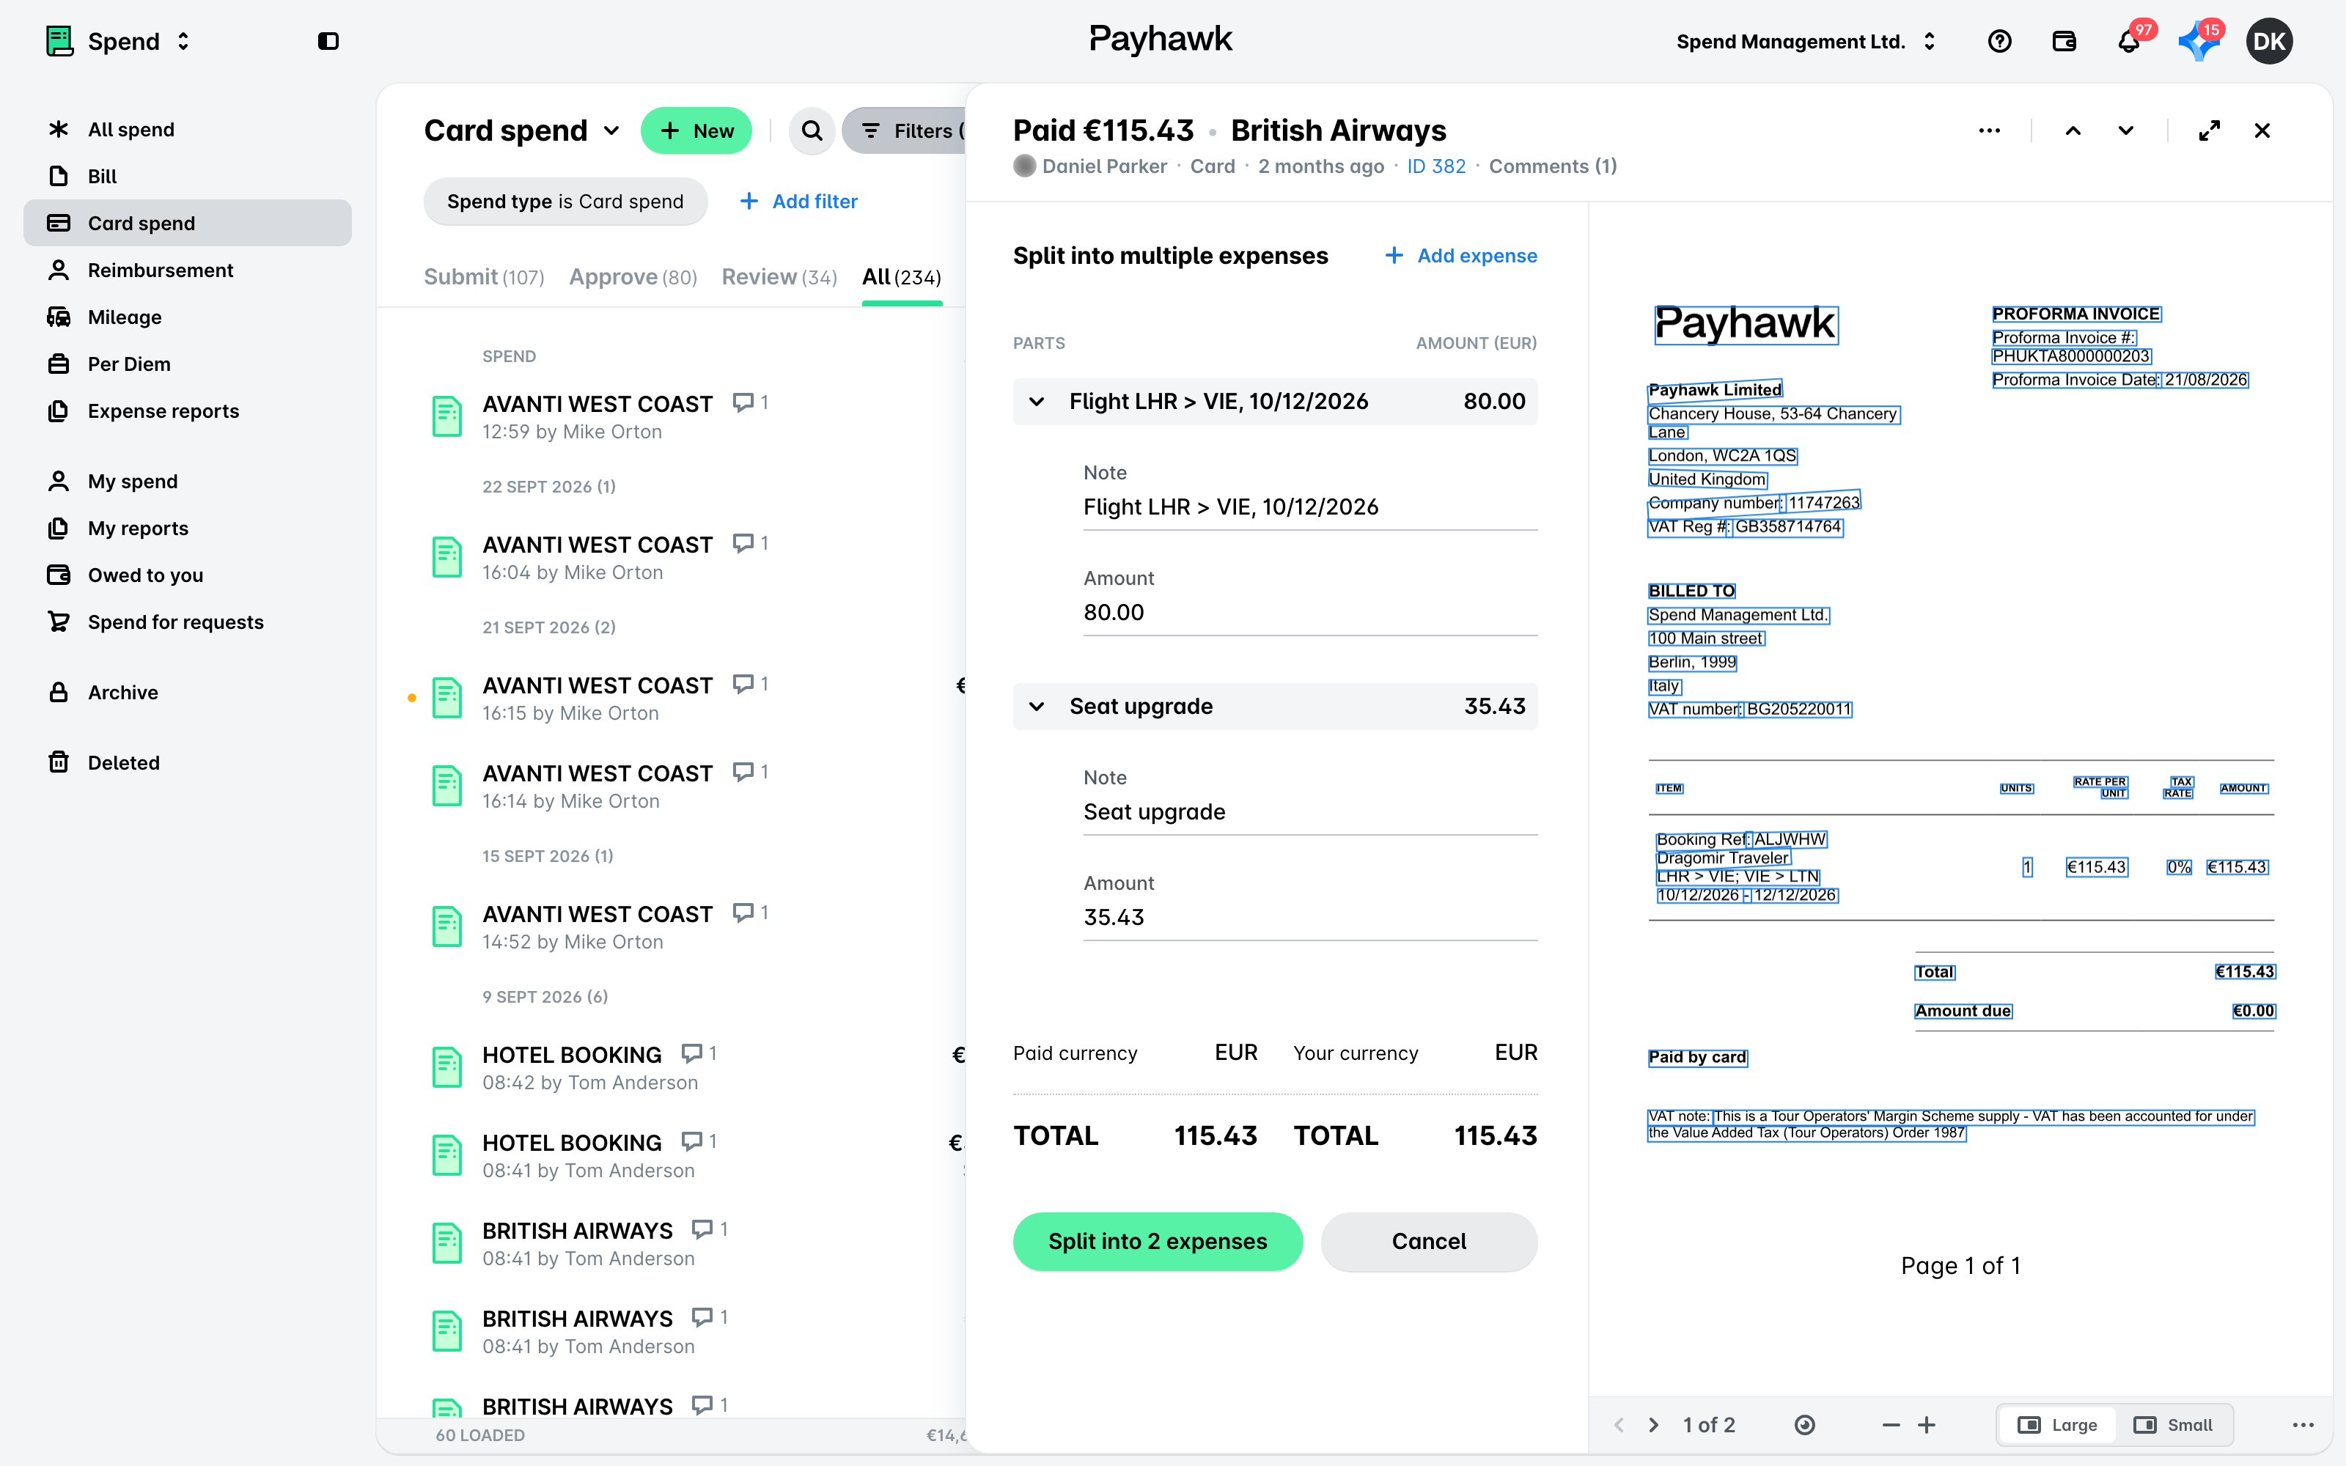Viewport: 2346px width, 1466px height.
Task: Switch to the Approve tab
Action: coord(633,277)
